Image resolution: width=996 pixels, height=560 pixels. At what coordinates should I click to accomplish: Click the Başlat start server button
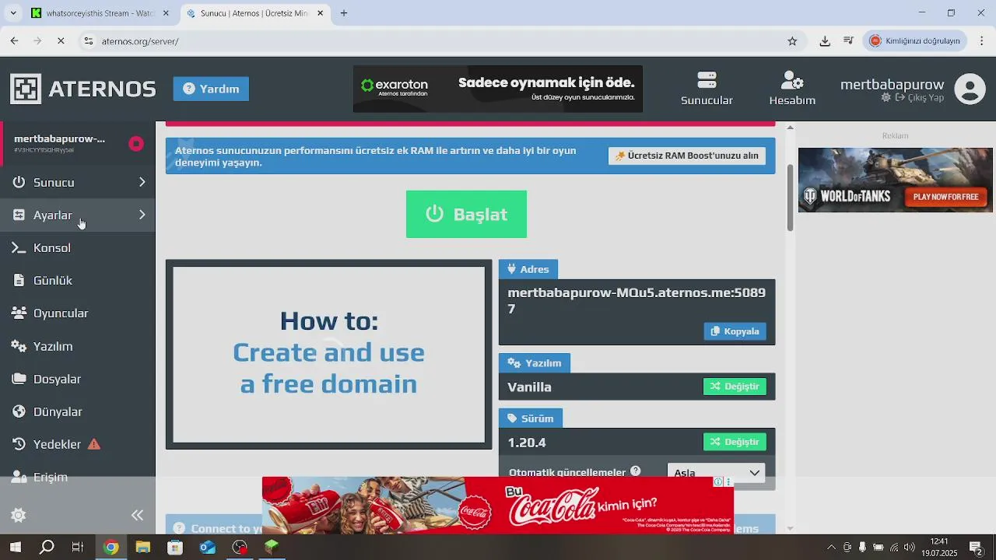(466, 214)
